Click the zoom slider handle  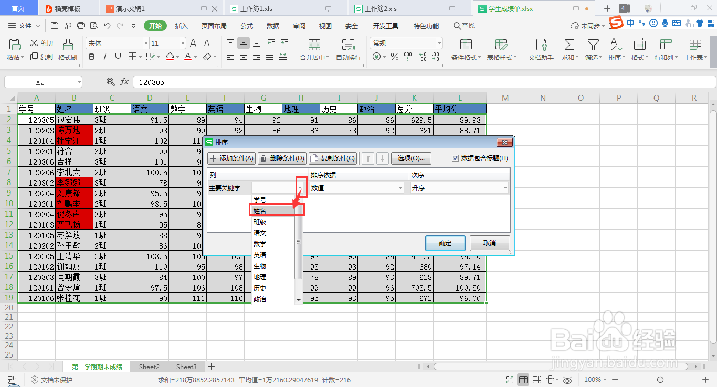tap(660, 380)
